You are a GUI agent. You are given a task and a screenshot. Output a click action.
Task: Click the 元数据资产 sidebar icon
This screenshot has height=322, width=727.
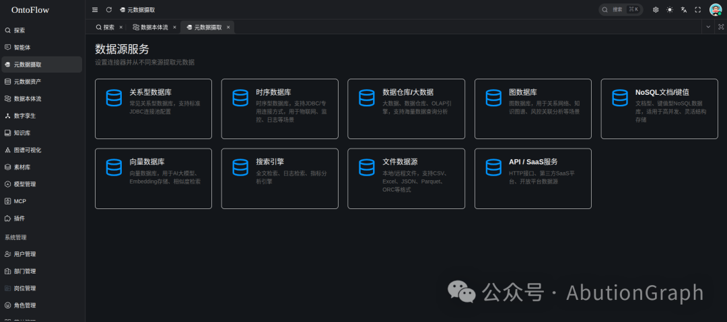tap(7, 81)
